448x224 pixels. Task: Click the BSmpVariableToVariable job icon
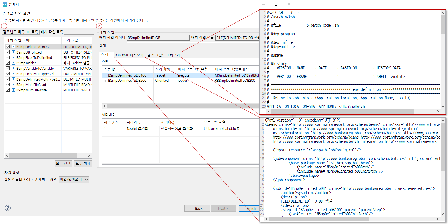[x=13, y=68]
